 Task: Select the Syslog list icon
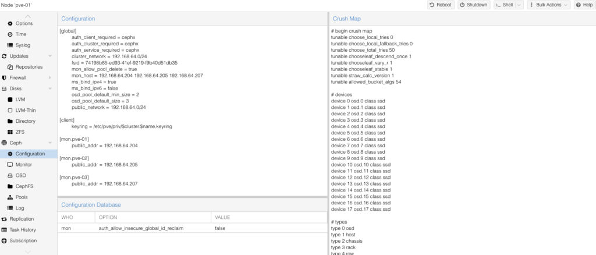[10, 45]
